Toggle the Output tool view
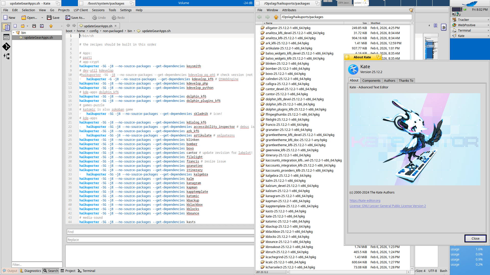Viewport: 490px width, 275px height. (10, 271)
